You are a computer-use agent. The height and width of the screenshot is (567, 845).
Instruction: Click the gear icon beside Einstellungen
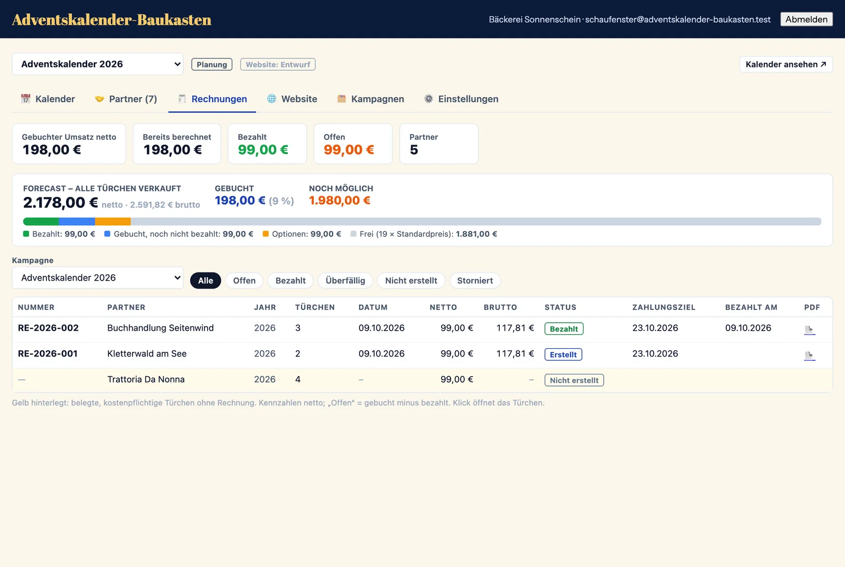click(x=429, y=99)
